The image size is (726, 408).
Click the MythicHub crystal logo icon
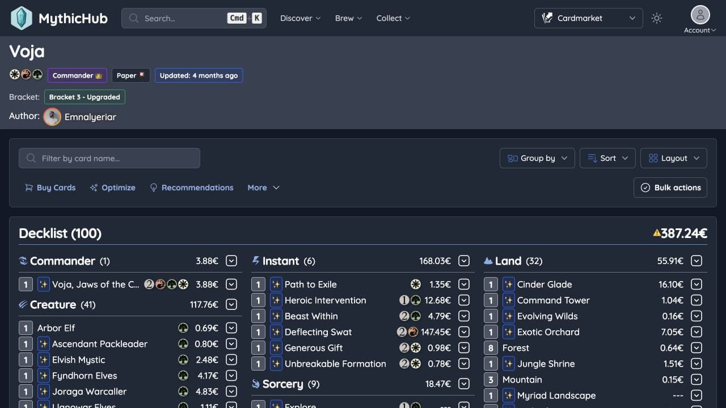(22, 18)
